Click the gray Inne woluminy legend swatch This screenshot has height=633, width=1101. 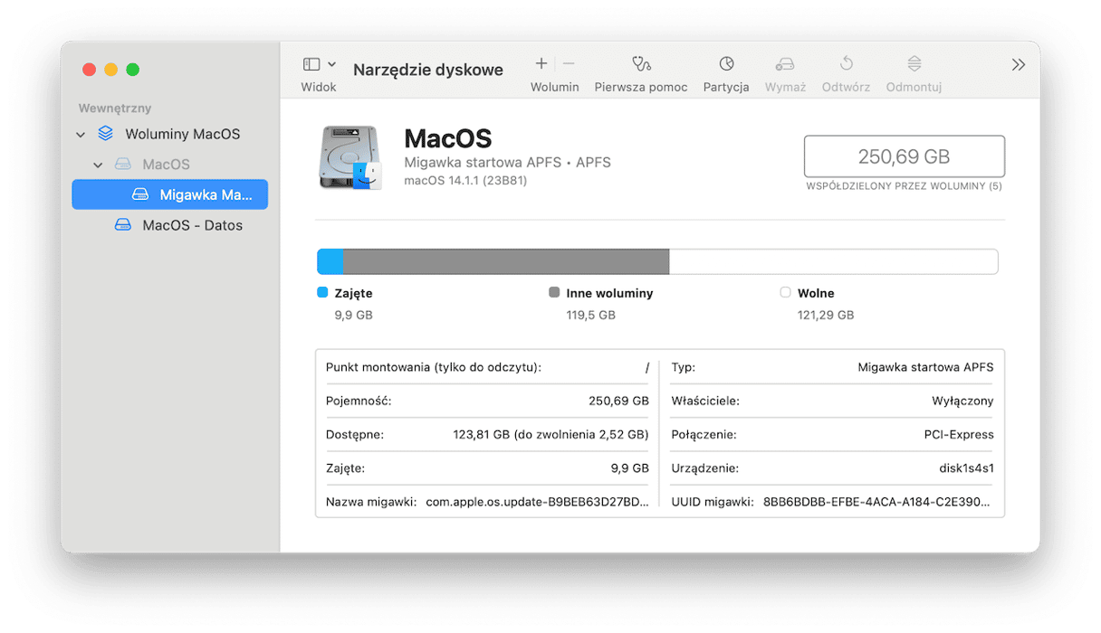tap(554, 293)
